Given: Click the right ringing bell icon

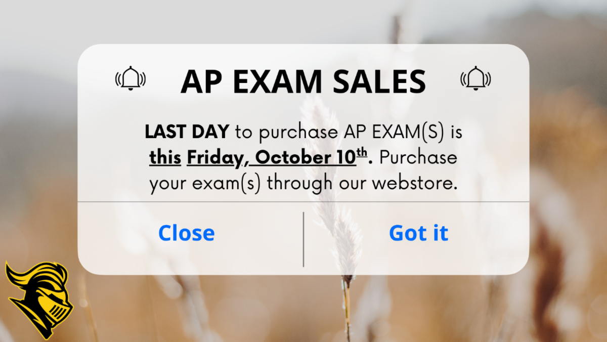Looking at the screenshot, I should (x=475, y=78).
